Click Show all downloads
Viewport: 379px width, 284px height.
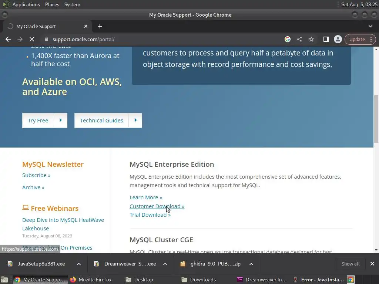click(351, 264)
